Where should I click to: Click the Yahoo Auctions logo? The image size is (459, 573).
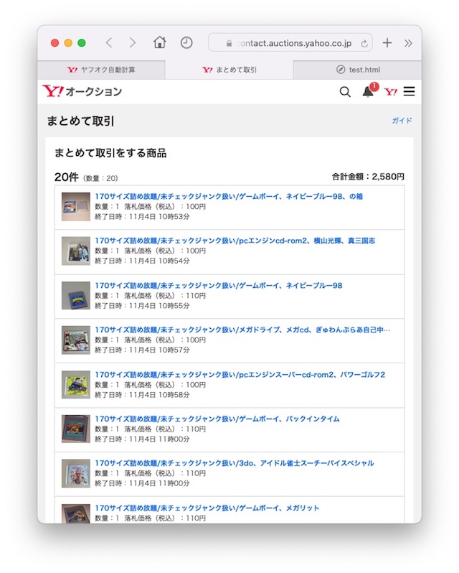tap(82, 92)
